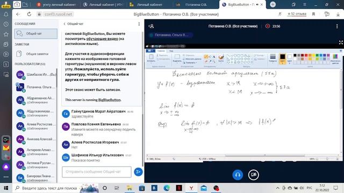Open chat options three-dot menu

click(x=139, y=24)
